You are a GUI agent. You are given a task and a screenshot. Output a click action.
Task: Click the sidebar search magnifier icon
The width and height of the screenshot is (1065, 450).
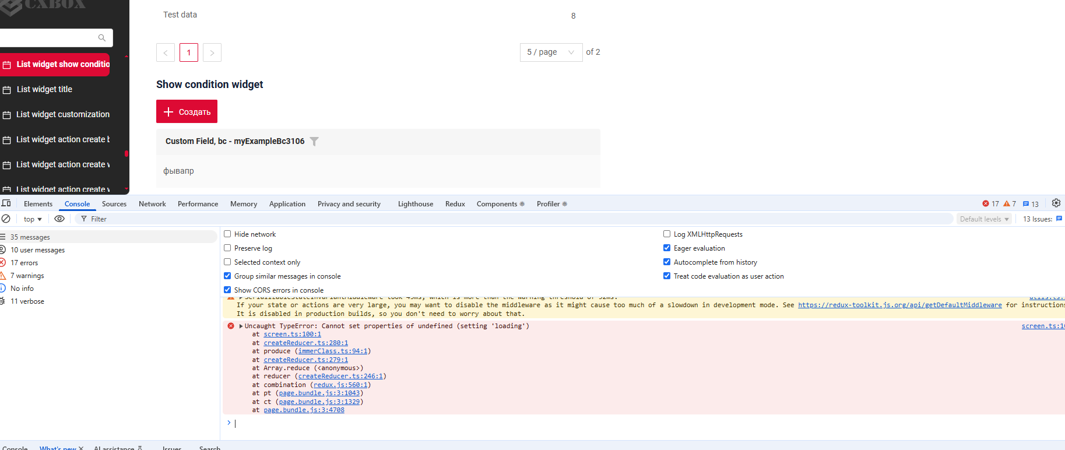point(102,38)
